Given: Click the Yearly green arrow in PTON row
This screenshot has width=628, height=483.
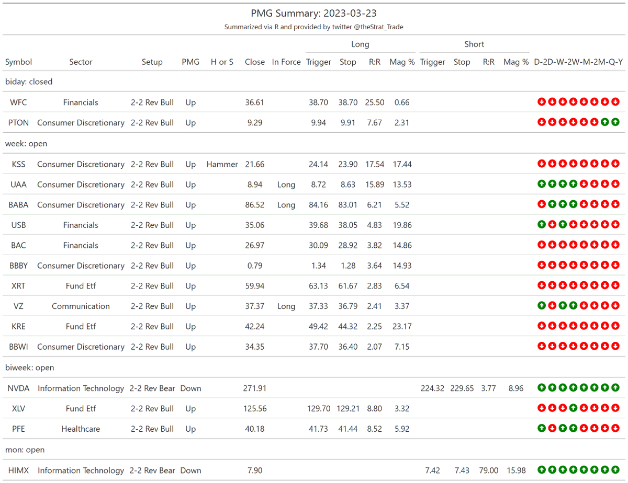Looking at the screenshot, I should (x=615, y=122).
